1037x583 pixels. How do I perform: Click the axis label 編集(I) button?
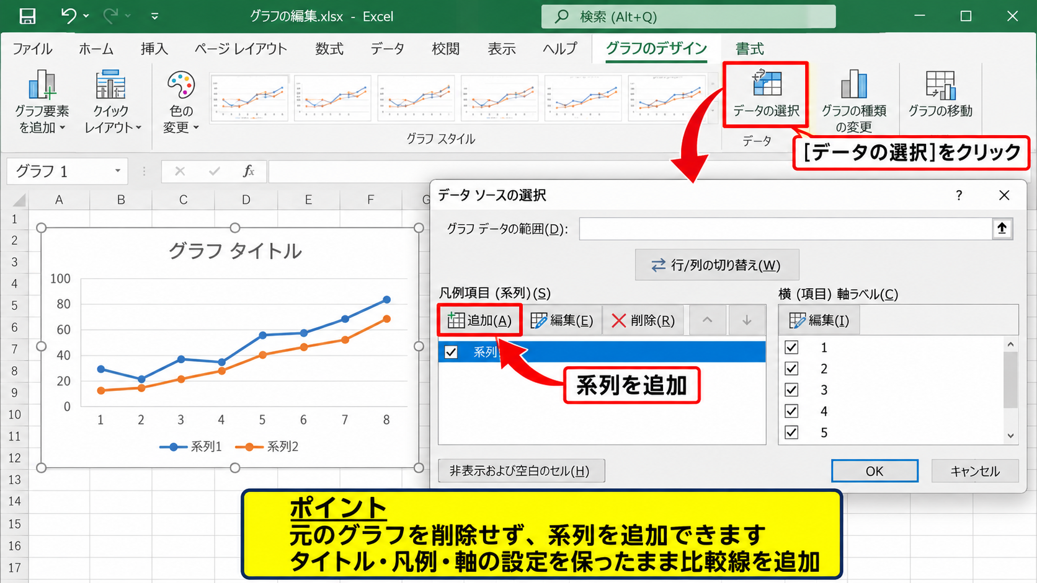(819, 320)
